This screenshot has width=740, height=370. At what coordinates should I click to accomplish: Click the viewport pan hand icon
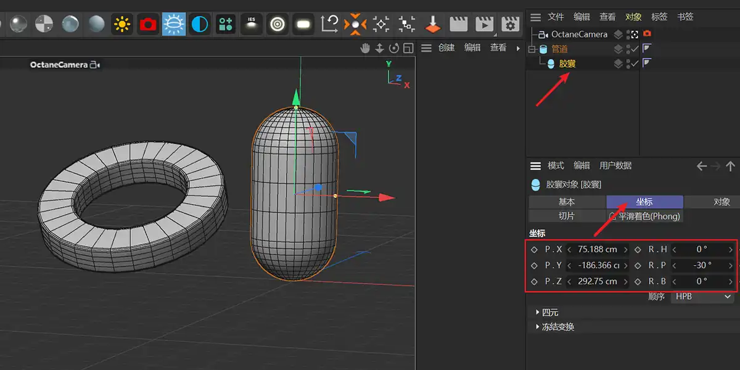(365, 48)
